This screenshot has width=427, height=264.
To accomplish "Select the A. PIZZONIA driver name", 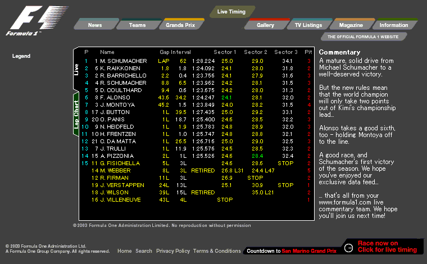I will click(x=117, y=156).
